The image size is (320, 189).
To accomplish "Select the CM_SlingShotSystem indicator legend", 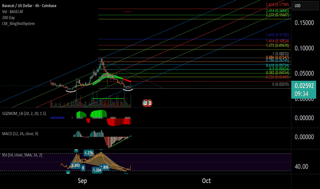I will 18,23.
